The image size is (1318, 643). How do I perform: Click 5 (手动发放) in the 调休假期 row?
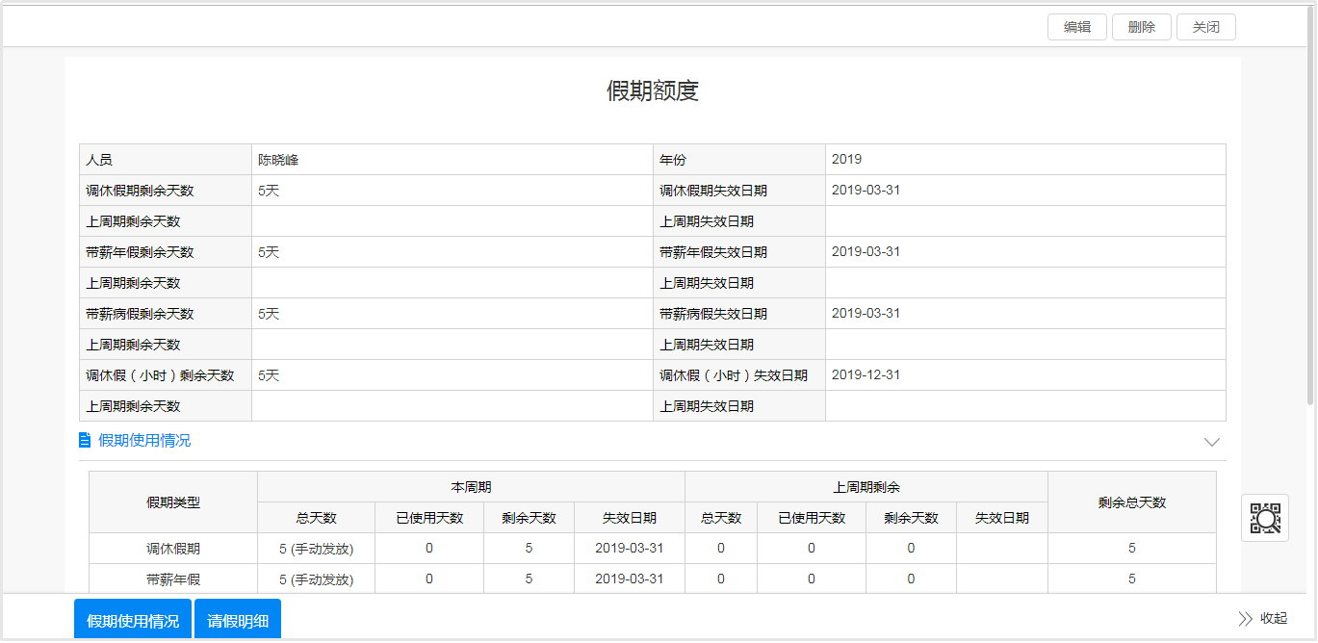pos(316,549)
